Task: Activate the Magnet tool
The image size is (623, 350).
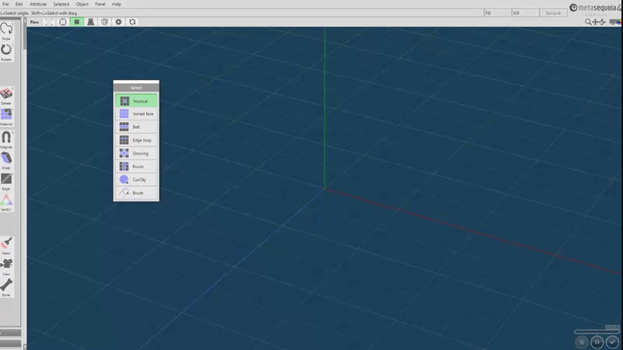Action: coord(6,140)
